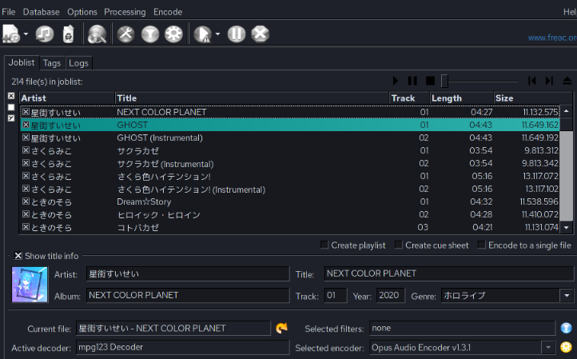Click the Add audio files icon

click(11, 34)
